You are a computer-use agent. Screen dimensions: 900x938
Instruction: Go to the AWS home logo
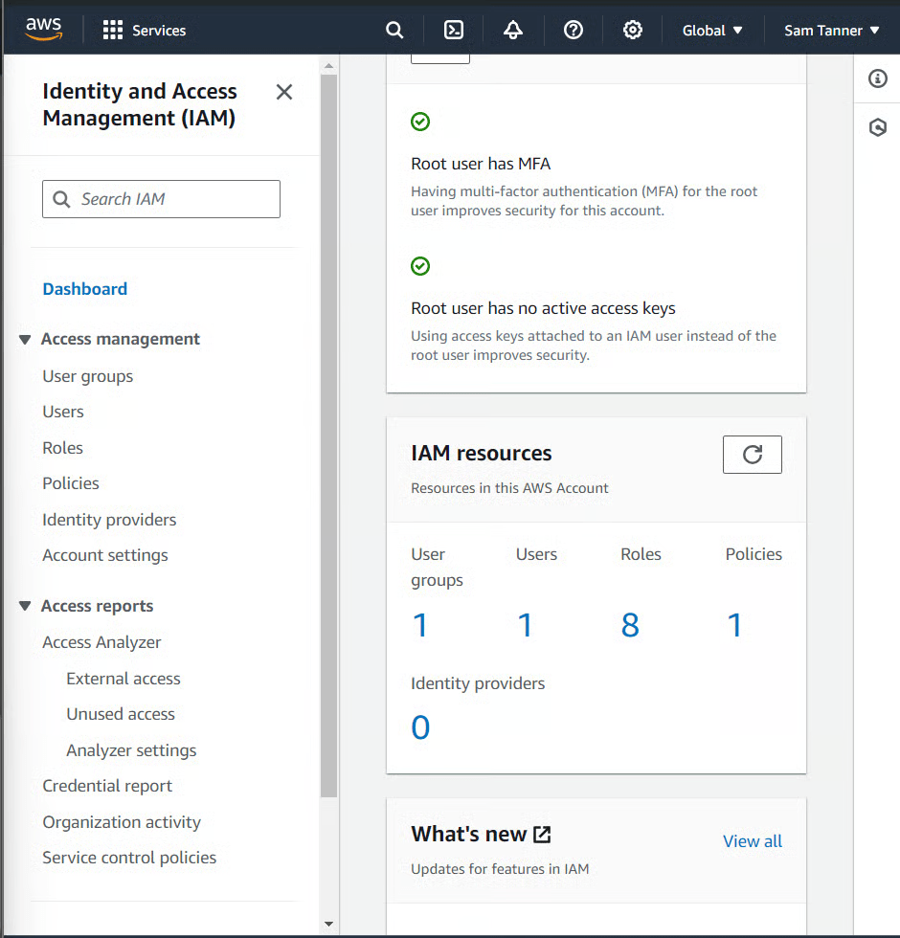pyautogui.click(x=44, y=30)
